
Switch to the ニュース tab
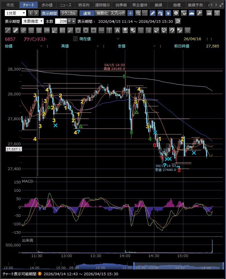(66, 5)
